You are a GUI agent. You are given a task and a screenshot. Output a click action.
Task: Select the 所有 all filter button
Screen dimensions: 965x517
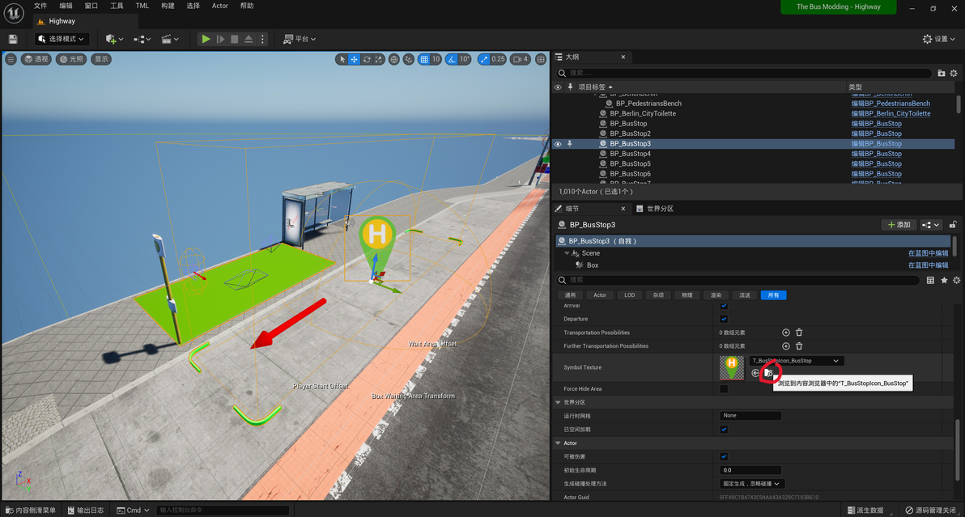774,295
